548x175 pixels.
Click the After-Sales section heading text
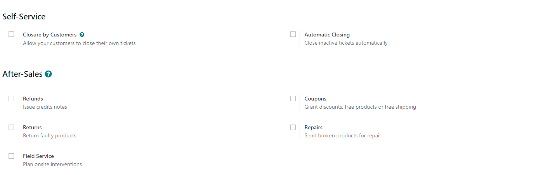point(23,74)
